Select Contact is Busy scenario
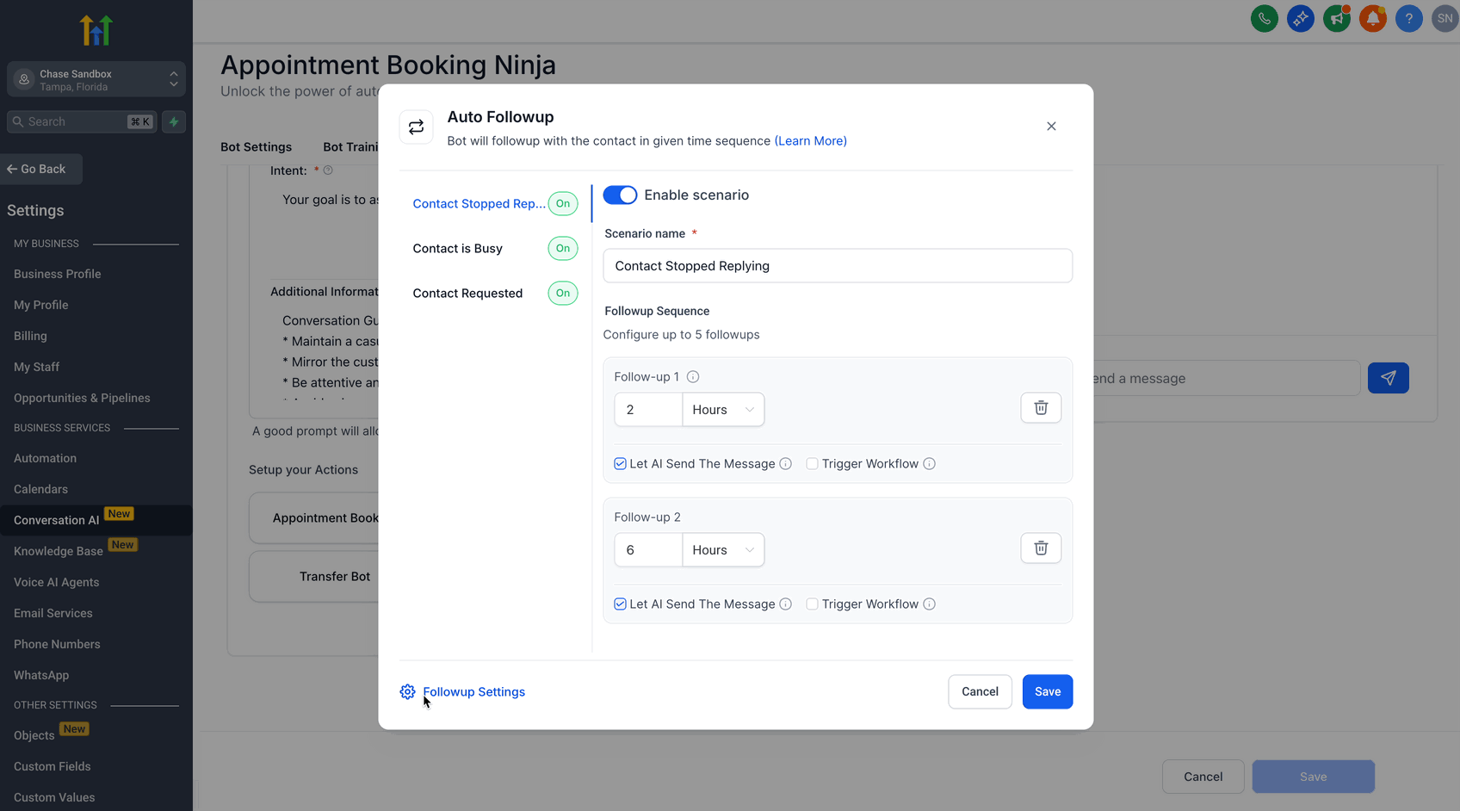This screenshot has height=811, width=1460. [x=457, y=249]
